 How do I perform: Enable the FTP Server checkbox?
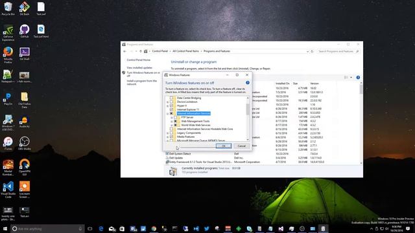point(176,117)
